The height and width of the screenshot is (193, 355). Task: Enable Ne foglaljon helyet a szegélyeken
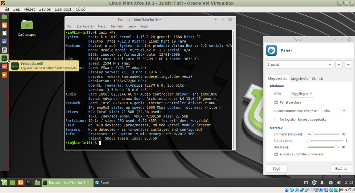click(x=276, y=120)
